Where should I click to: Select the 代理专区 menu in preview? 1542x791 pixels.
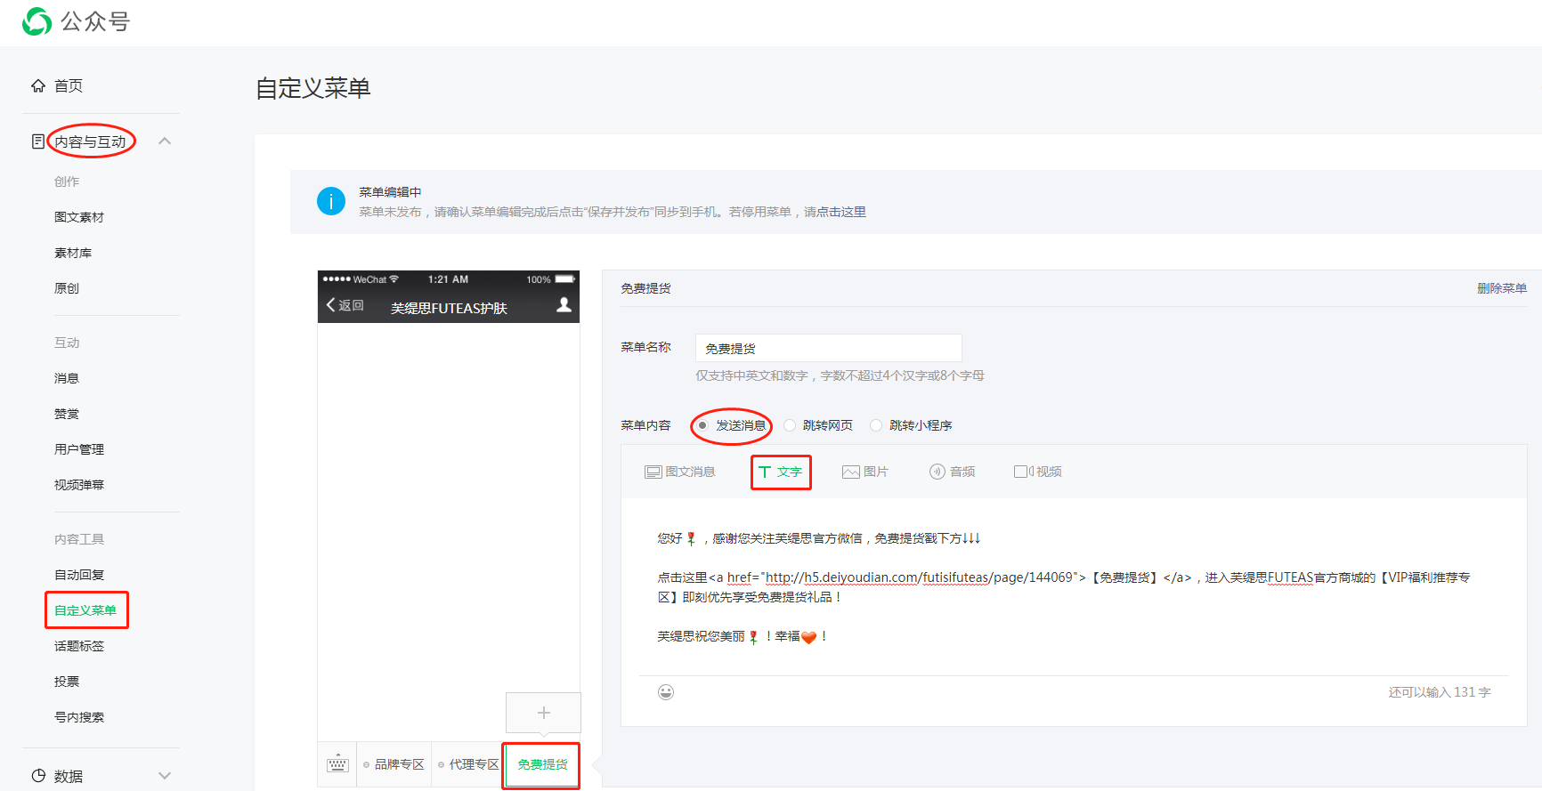[468, 764]
